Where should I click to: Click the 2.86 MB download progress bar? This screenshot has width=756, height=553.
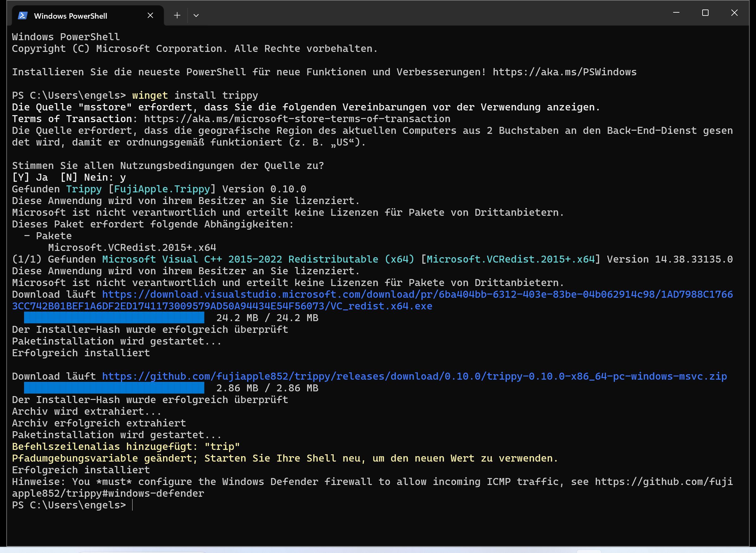coord(114,388)
